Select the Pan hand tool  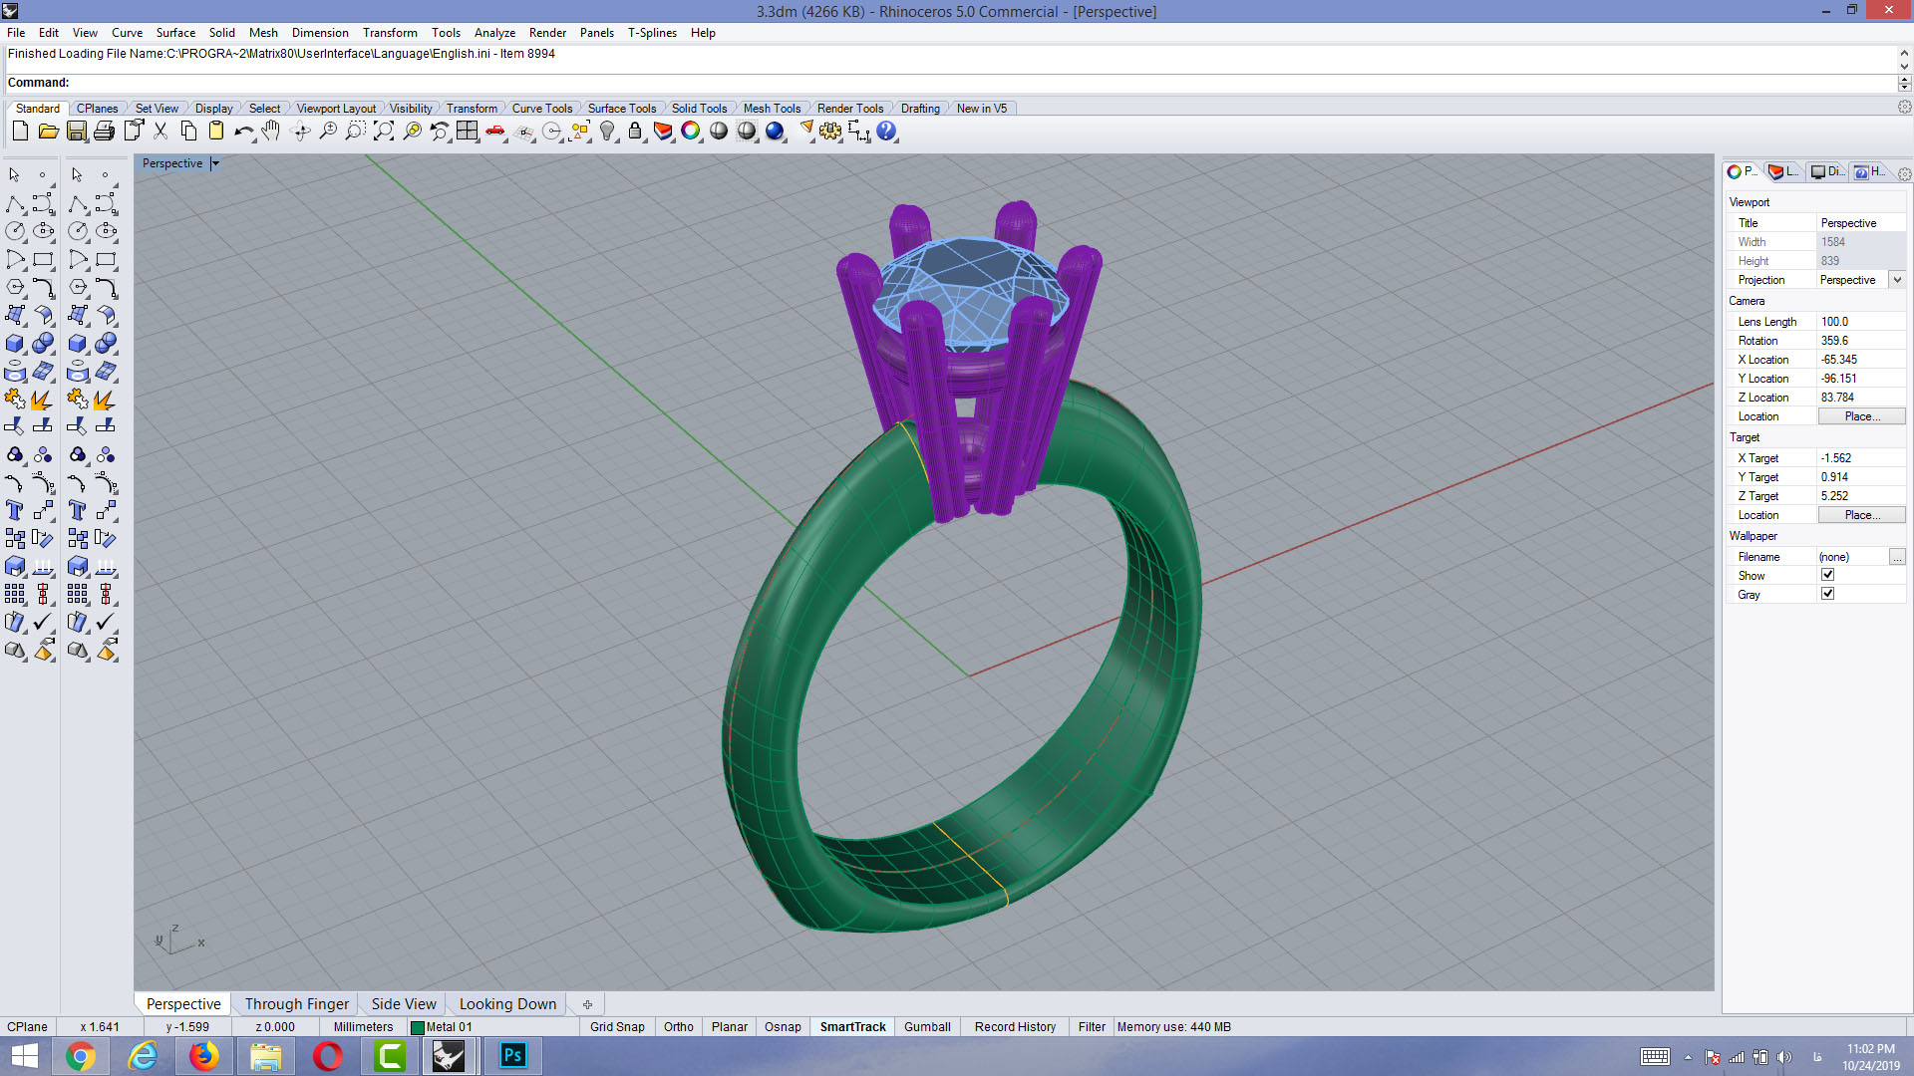271,131
